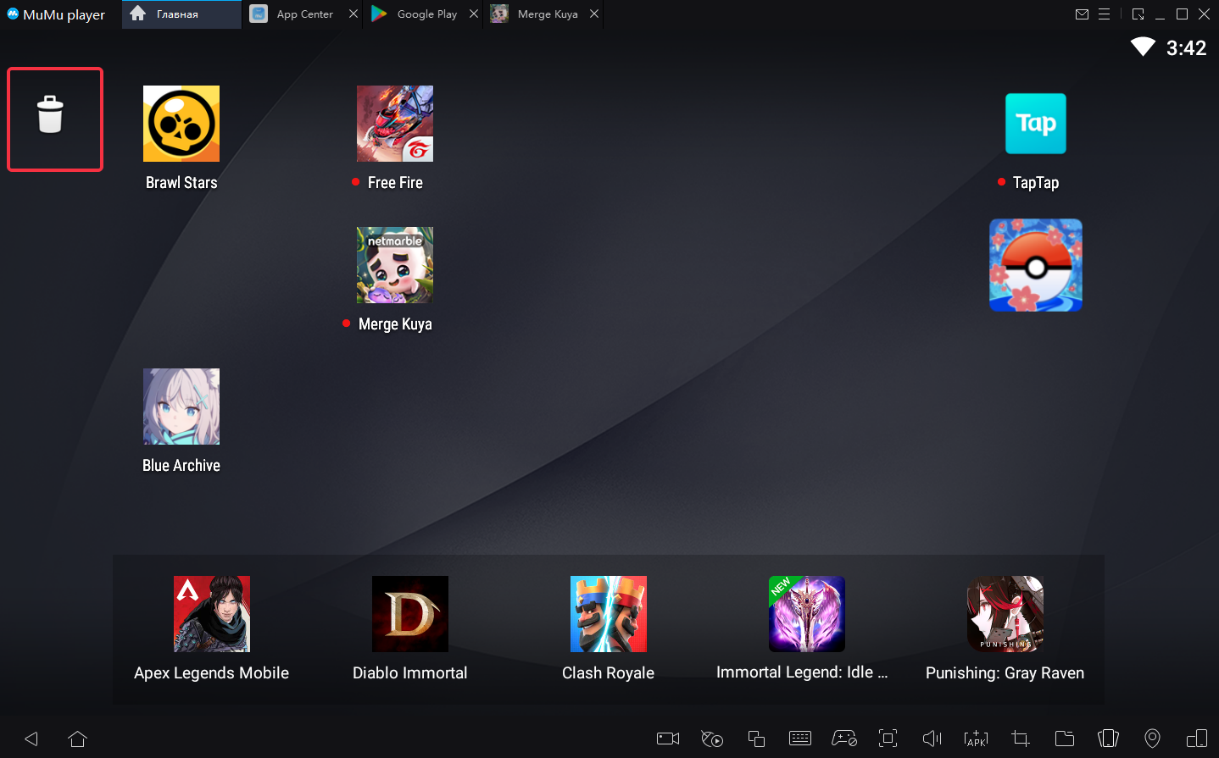Click the Android back arrow button
1219x758 pixels.
[x=31, y=739]
